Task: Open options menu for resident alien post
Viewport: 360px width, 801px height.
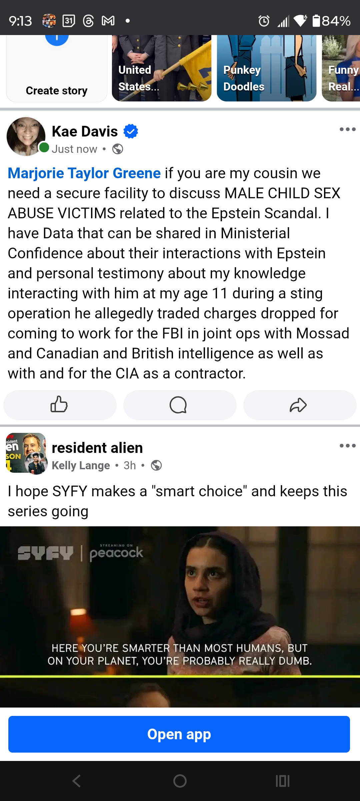Action: point(347,446)
